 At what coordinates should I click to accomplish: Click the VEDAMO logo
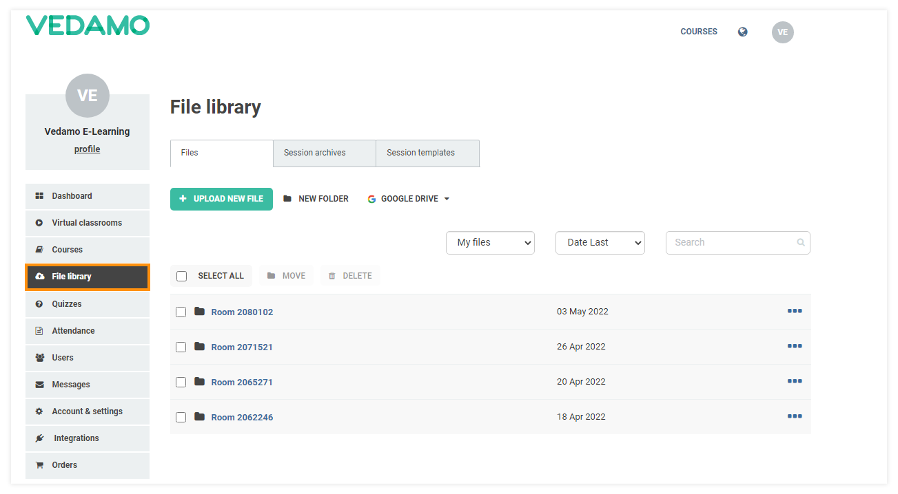pos(88,25)
